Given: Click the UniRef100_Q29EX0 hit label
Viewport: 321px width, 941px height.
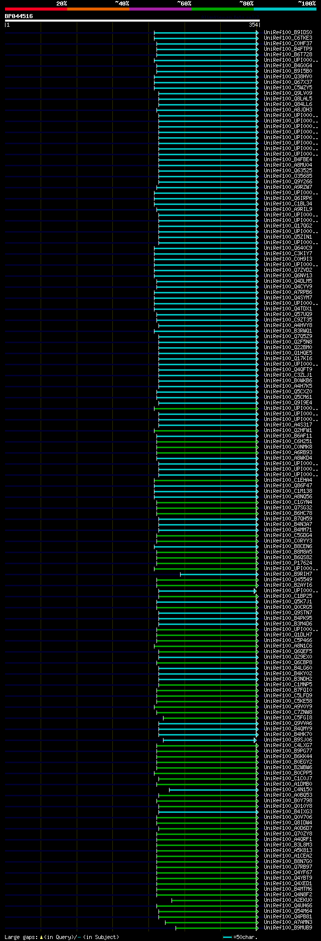Looking at the screenshot, I should click(x=288, y=657).
